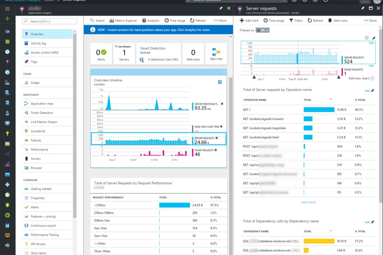Screen dimensions: 383x255
Task: Click the Filters funnel button
Action: (x=296, y=20)
